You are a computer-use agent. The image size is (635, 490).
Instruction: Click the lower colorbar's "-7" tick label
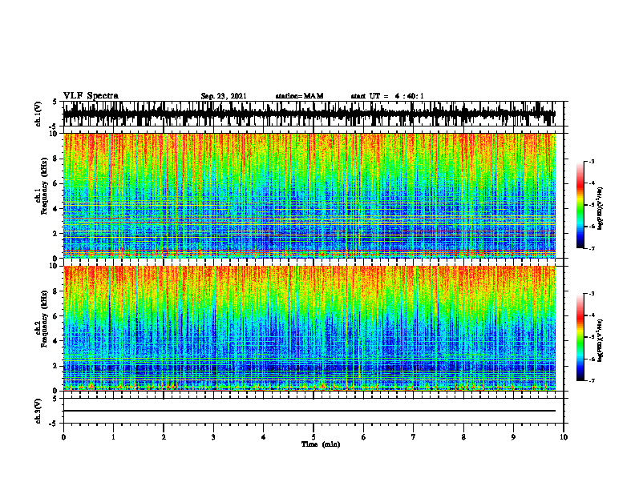pos(592,380)
